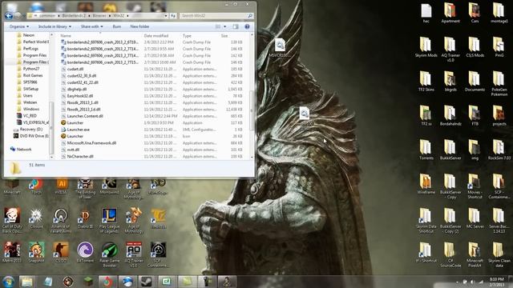The height and width of the screenshot is (288, 513).
Task: Select Call of Duty Black Ops shortcut
Action: [x=12, y=221]
